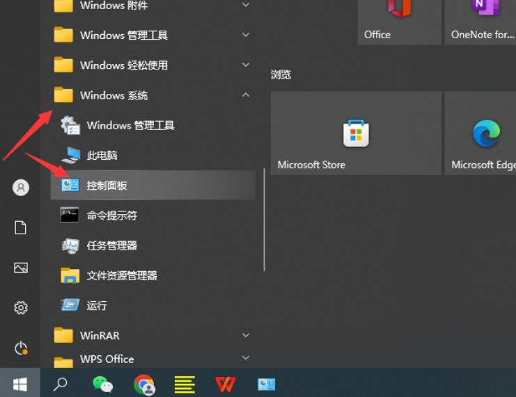Screen dimensions: 516x397
Task: Open 此电脑 (This PC) entry
Action: point(153,155)
